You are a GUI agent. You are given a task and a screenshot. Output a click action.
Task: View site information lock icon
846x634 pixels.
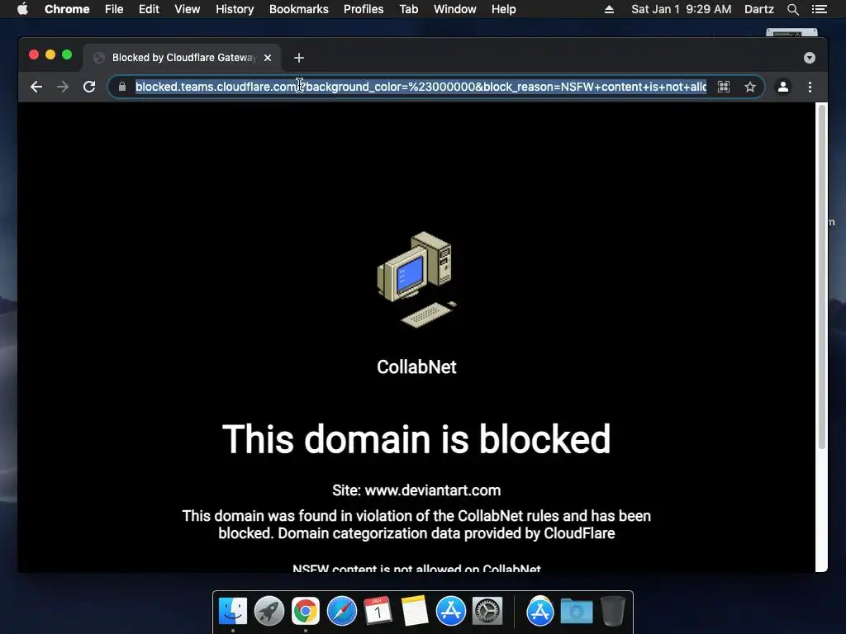coord(122,87)
